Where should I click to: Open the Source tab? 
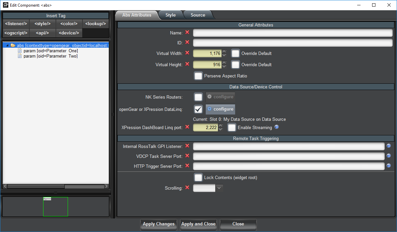(x=198, y=15)
